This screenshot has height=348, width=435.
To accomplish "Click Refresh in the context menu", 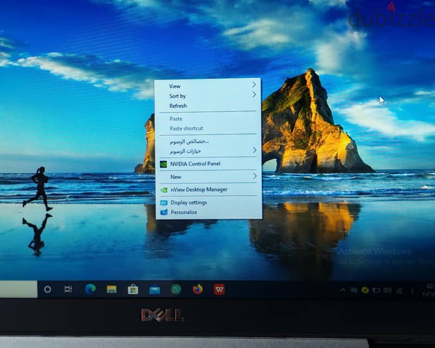I will pyautogui.click(x=208, y=105).
